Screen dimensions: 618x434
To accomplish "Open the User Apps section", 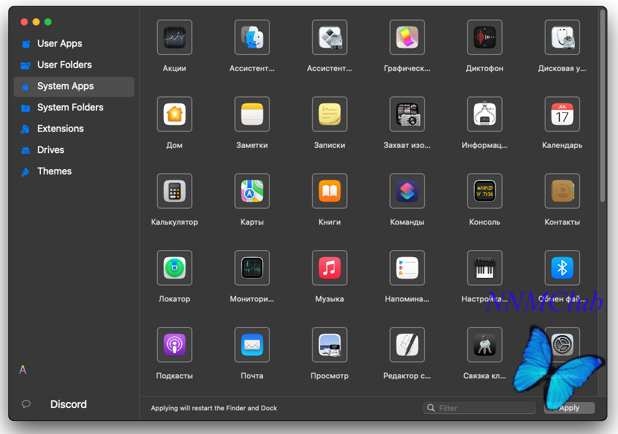I will [74, 43].
